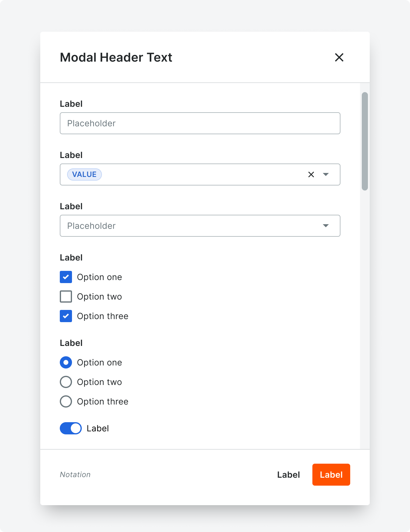Click the Placeholder select field
Viewport: 410px width, 532px height.
pyautogui.click(x=189, y=226)
